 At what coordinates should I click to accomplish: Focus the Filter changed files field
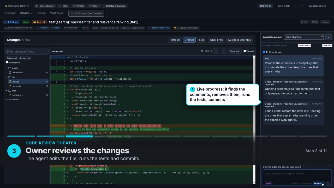(27, 51)
